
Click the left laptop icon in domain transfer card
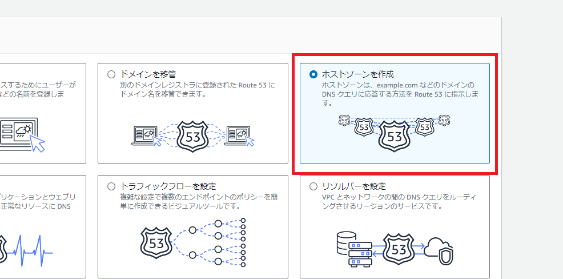pos(147,136)
